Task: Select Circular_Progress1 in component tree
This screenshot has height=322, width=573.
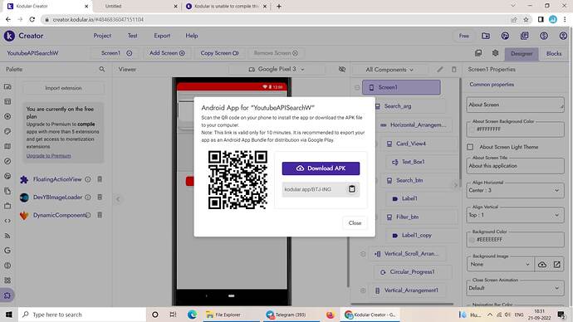Action: (x=412, y=272)
